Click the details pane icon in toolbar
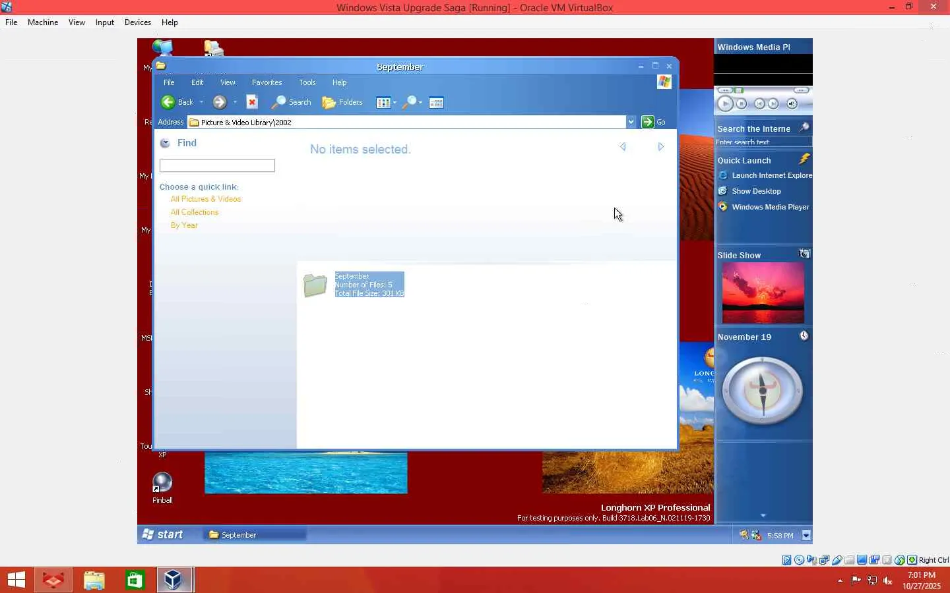950x593 pixels. point(436,103)
